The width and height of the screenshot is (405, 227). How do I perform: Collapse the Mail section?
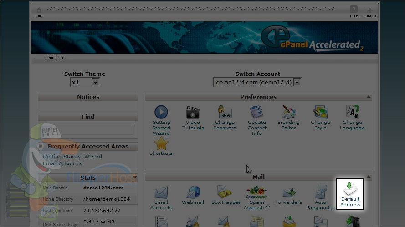click(368, 177)
